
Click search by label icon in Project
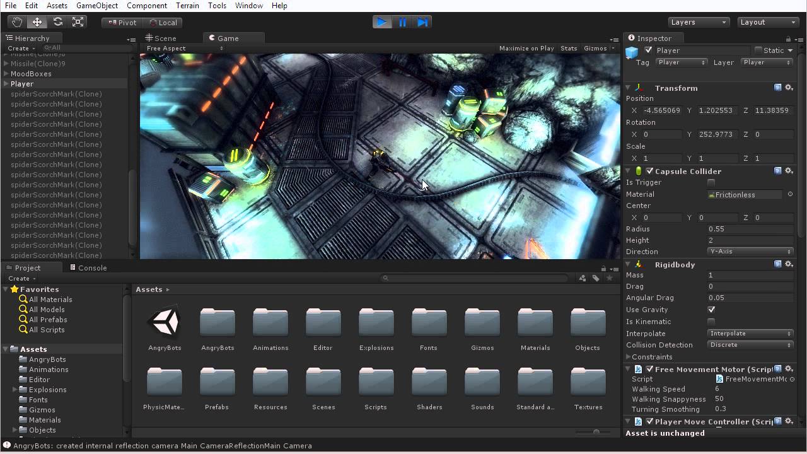pyautogui.click(x=596, y=278)
